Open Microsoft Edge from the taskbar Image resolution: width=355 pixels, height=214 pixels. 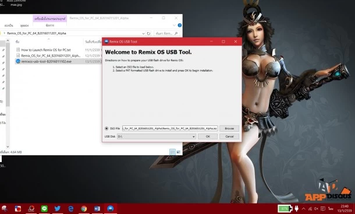coord(71,208)
